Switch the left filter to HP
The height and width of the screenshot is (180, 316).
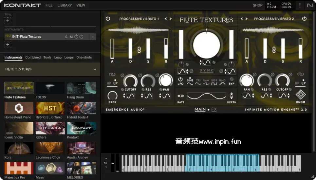click(x=109, y=83)
